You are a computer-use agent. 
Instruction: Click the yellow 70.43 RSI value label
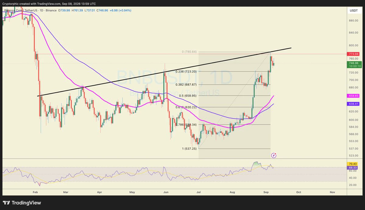pyautogui.click(x=353, y=164)
